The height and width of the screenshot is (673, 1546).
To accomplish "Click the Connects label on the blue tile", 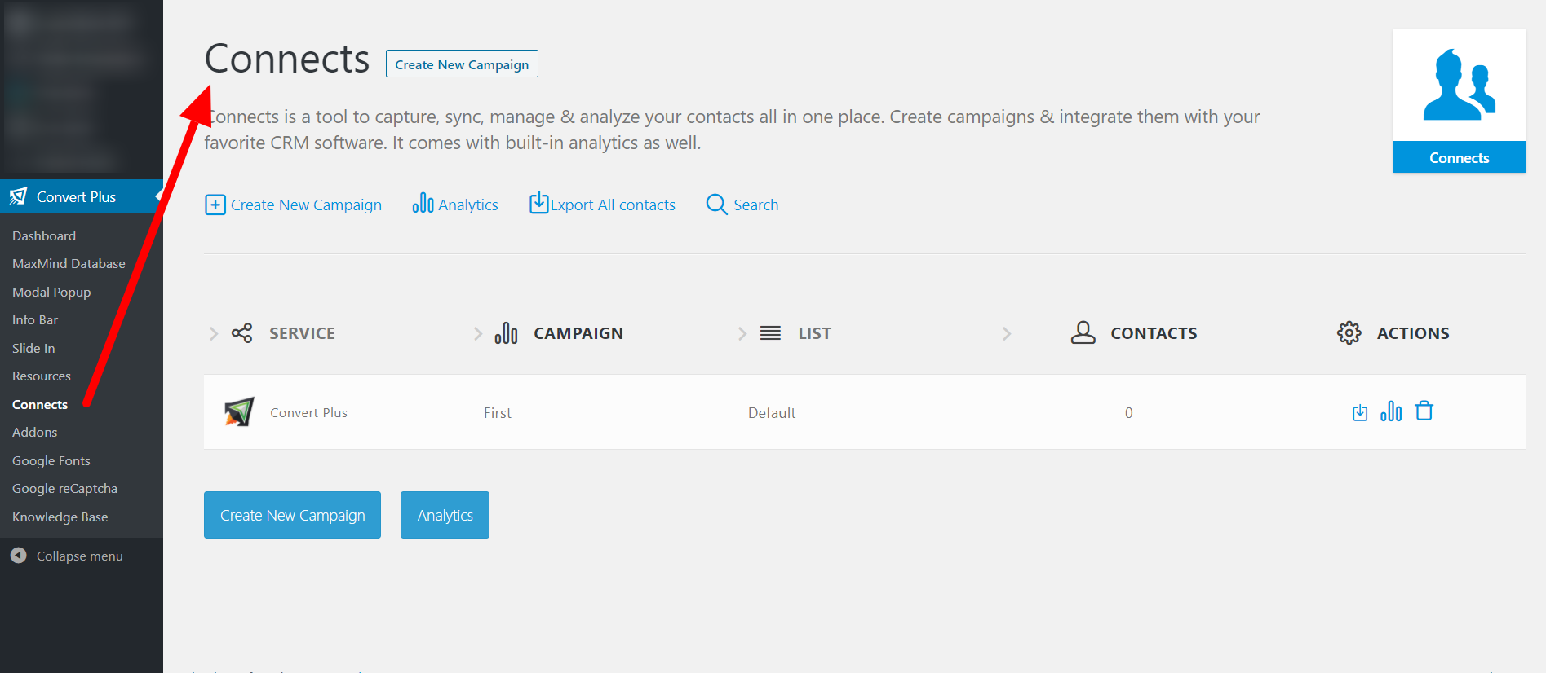I will (x=1460, y=157).
